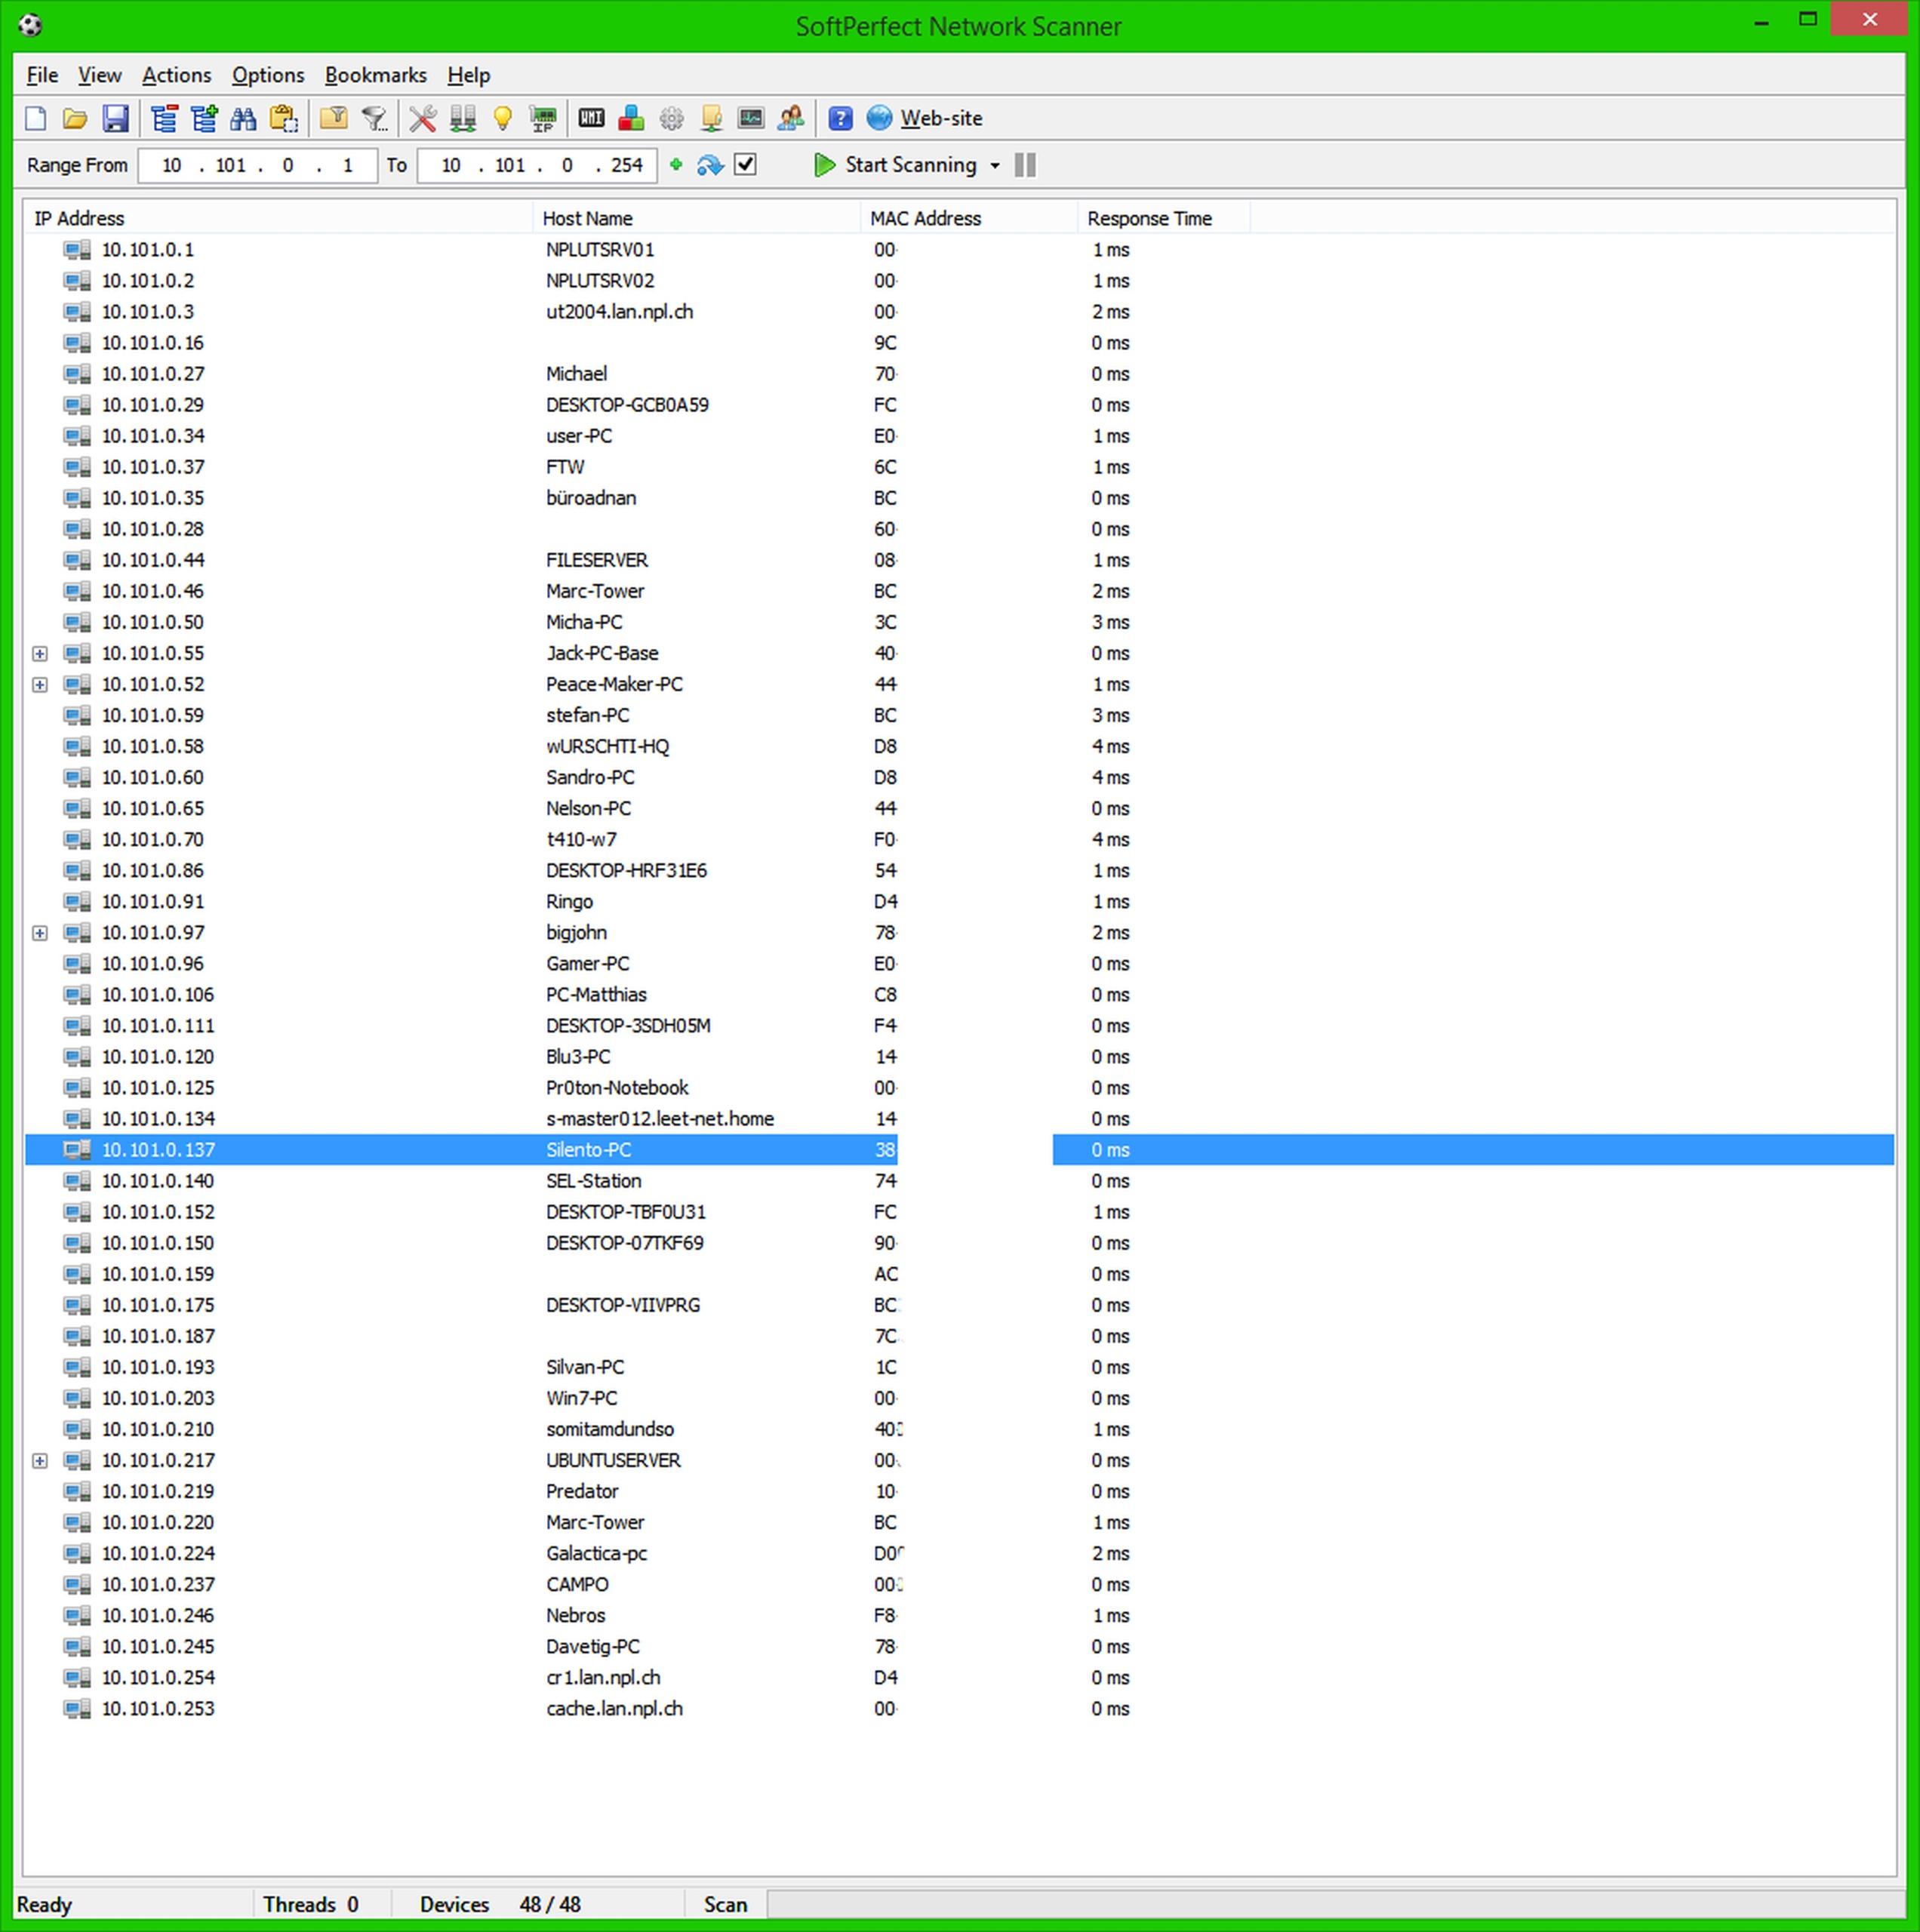Open the WMI tool icon
Viewport: 1920px width, 1932px height.
coord(591,119)
